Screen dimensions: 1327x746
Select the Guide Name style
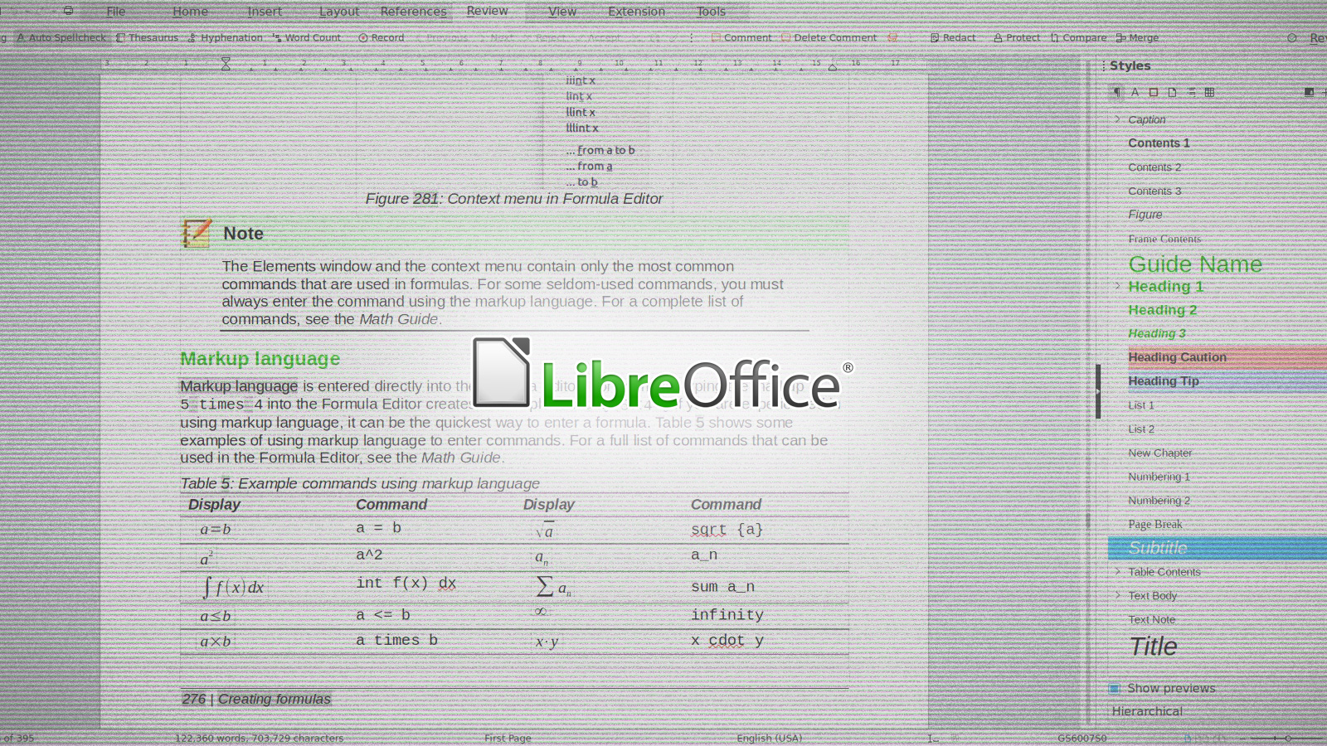tap(1195, 264)
